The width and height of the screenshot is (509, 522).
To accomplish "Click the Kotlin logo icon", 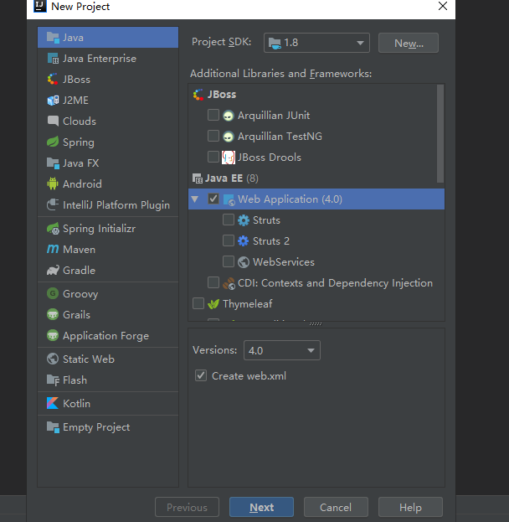I will tap(53, 403).
